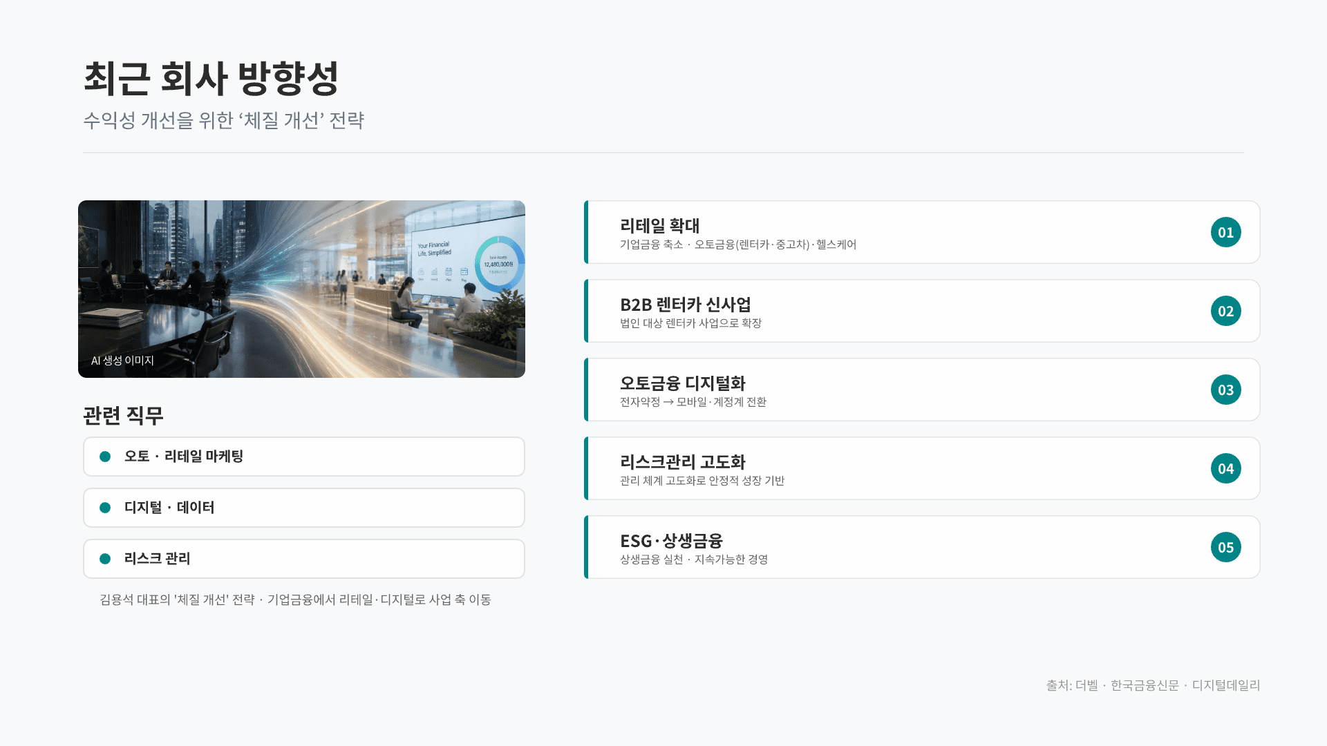Click the 02 number badge
Image resolution: width=1327 pixels, height=746 pixels.
pyautogui.click(x=1225, y=311)
